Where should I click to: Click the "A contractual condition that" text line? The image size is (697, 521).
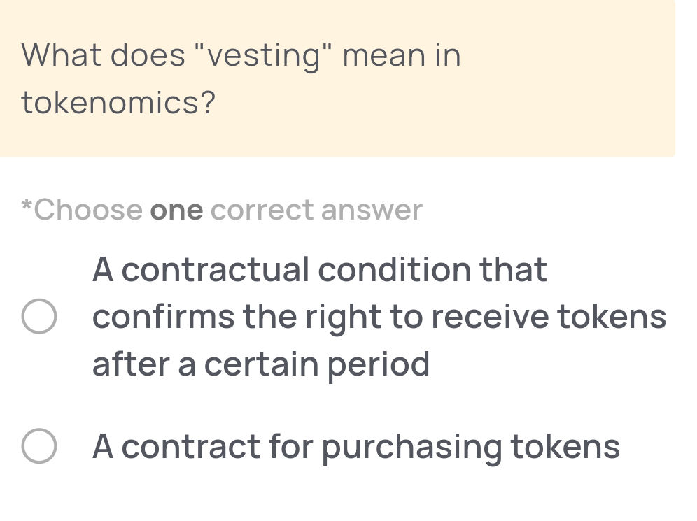[x=319, y=269]
